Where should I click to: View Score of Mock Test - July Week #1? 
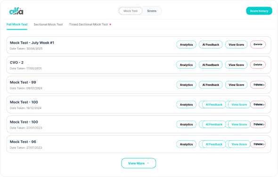tap(237, 45)
